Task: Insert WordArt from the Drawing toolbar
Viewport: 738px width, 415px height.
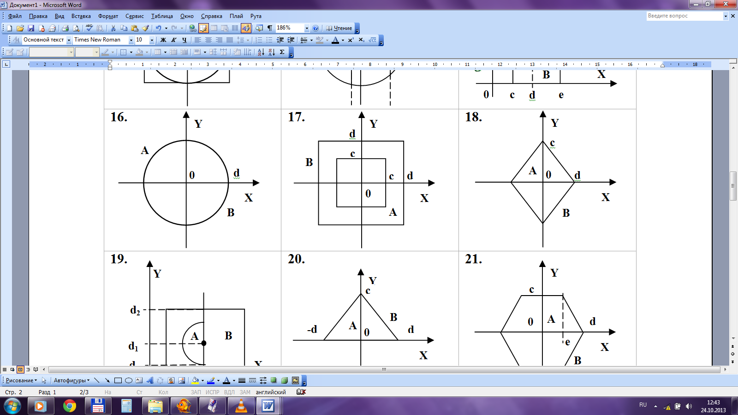Action: point(149,380)
